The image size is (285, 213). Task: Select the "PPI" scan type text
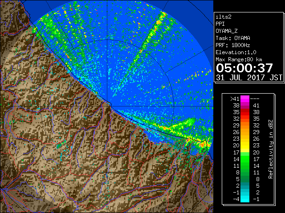[x=220, y=24]
